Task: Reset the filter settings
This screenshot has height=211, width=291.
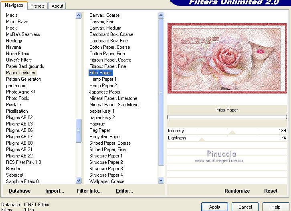Action: [x=271, y=191]
